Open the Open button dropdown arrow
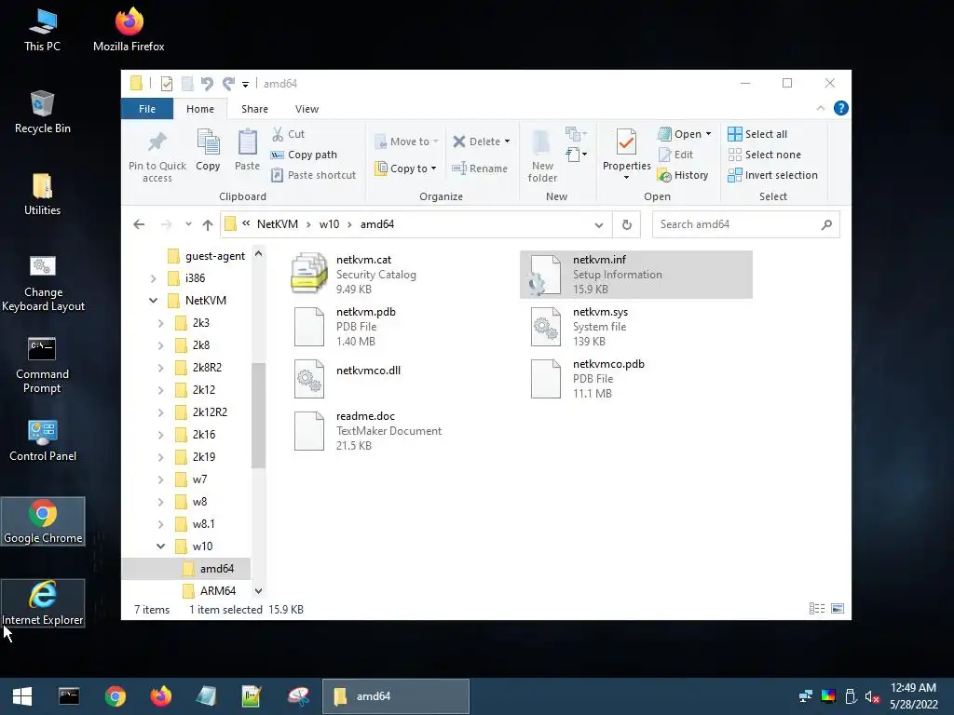Screen dimensions: 954x715 708,134
